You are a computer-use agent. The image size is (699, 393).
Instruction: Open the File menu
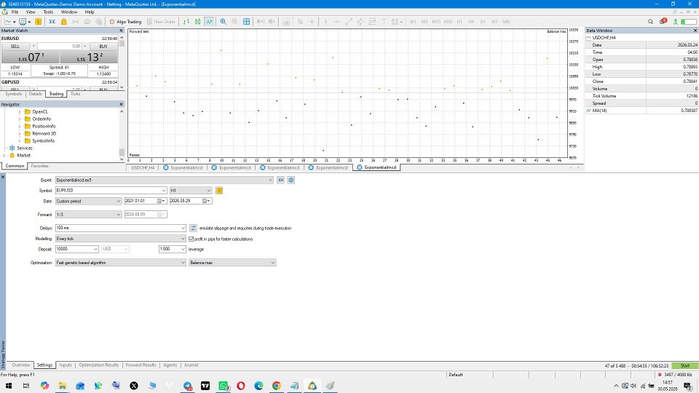(x=15, y=12)
